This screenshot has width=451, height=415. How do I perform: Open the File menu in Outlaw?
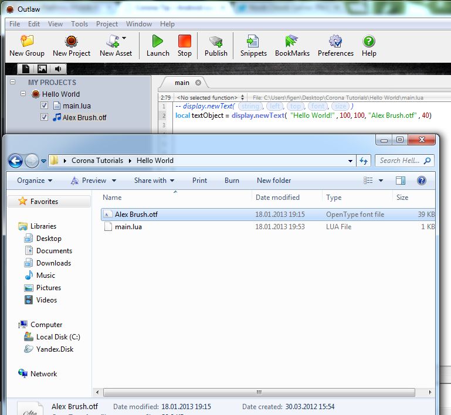15,24
